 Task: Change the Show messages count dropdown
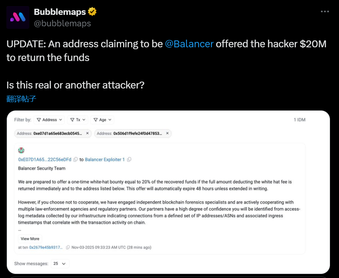pyautogui.click(x=59, y=263)
